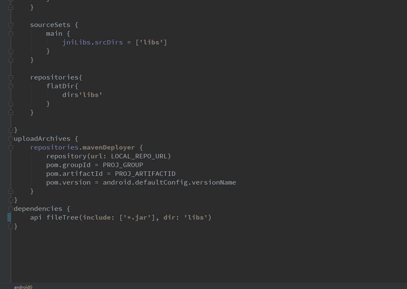Fold the flatDir block in gutter
The width and height of the screenshot is (407, 289).
click(x=11, y=86)
